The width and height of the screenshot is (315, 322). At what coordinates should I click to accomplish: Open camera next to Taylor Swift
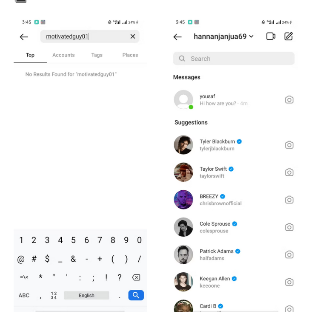click(x=289, y=172)
